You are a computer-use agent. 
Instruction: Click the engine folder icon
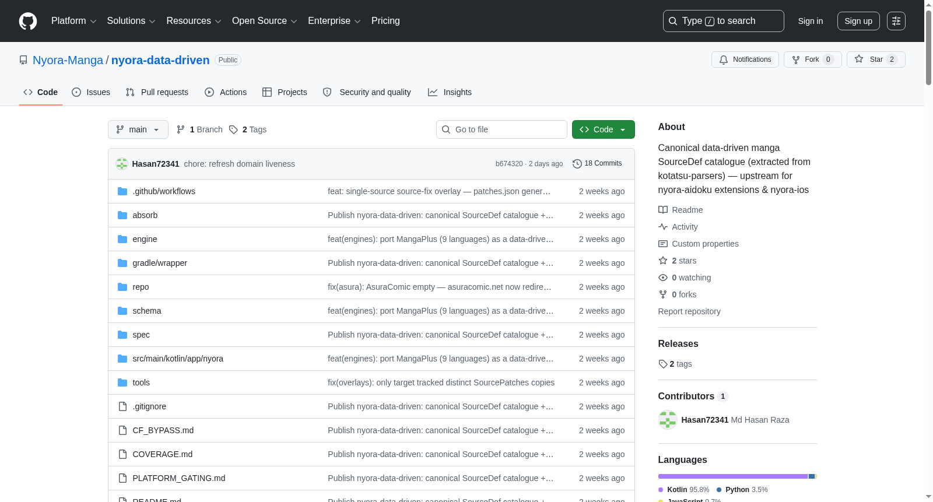pos(122,239)
